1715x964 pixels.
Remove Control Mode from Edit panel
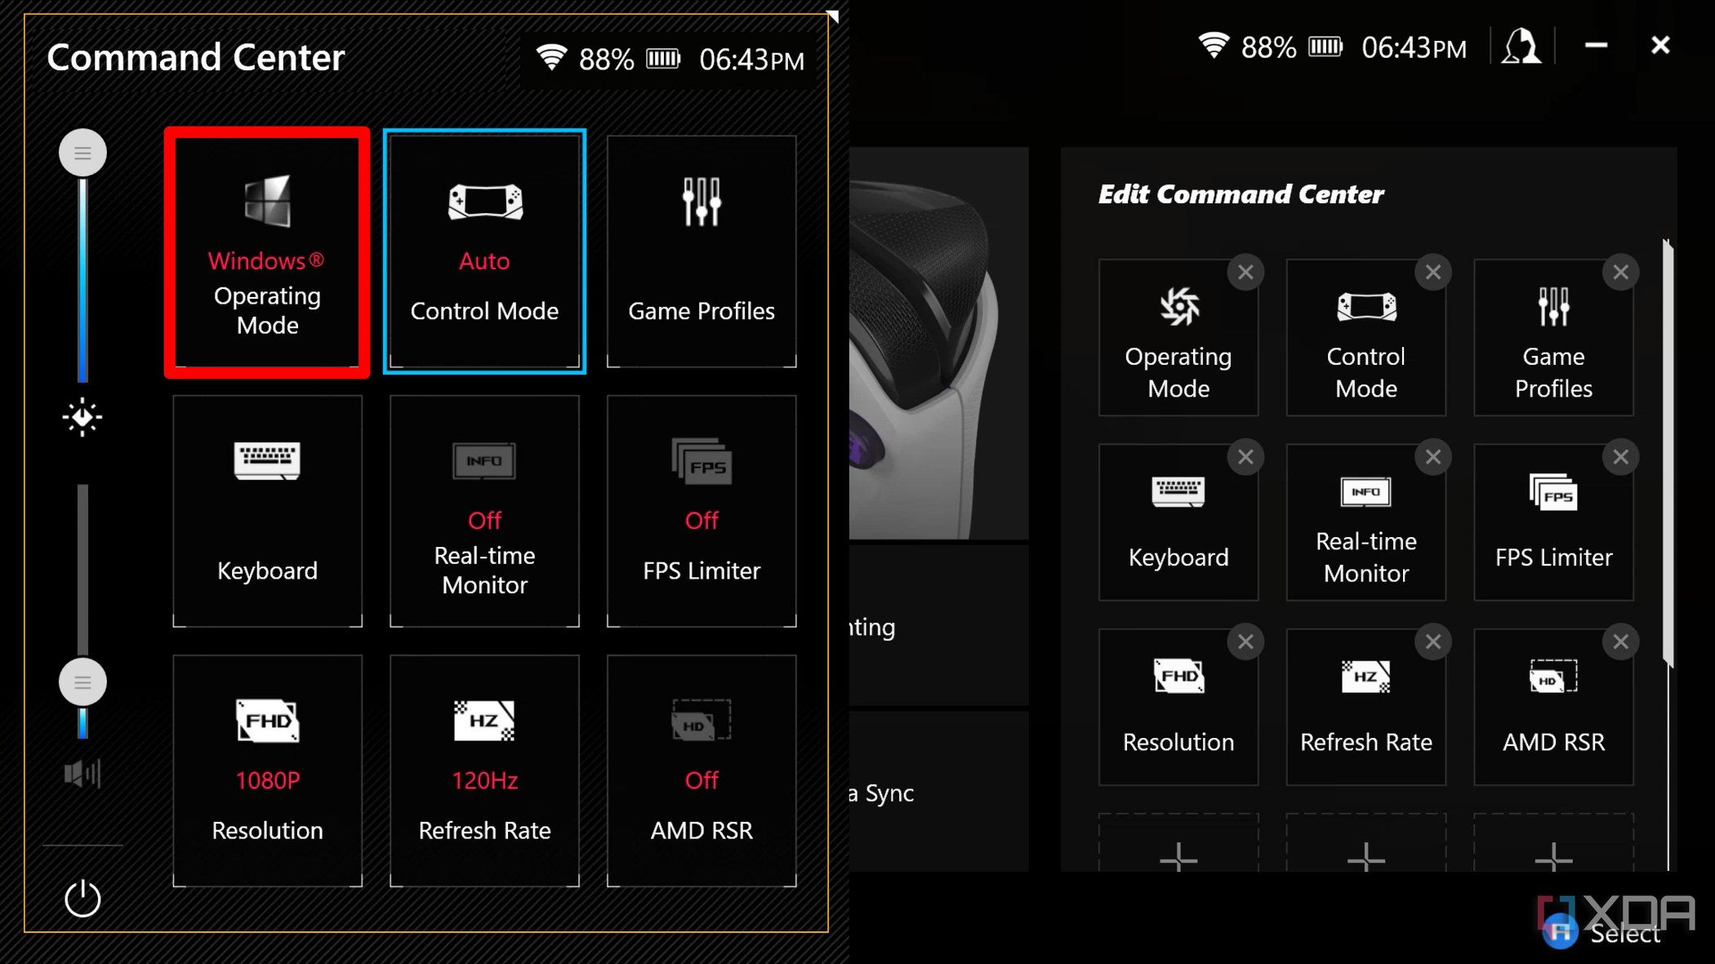1432,272
